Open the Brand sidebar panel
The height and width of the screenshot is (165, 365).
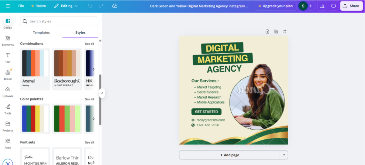(8, 75)
